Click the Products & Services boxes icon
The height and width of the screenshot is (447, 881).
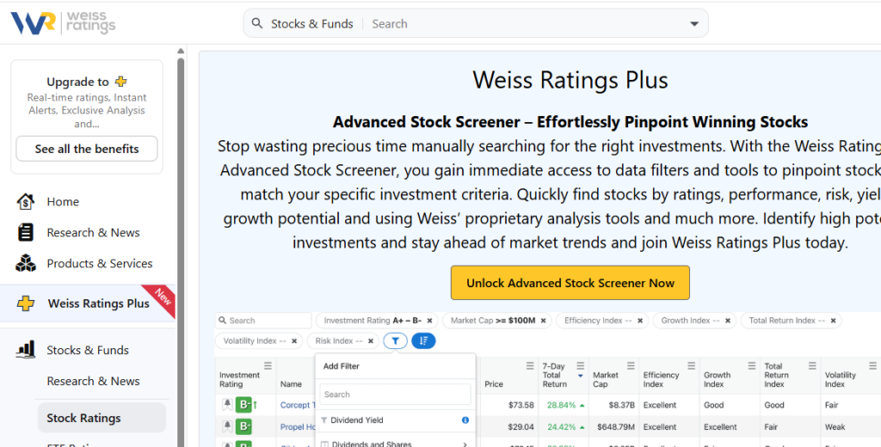pyautogui.click(x=26, y=264)
